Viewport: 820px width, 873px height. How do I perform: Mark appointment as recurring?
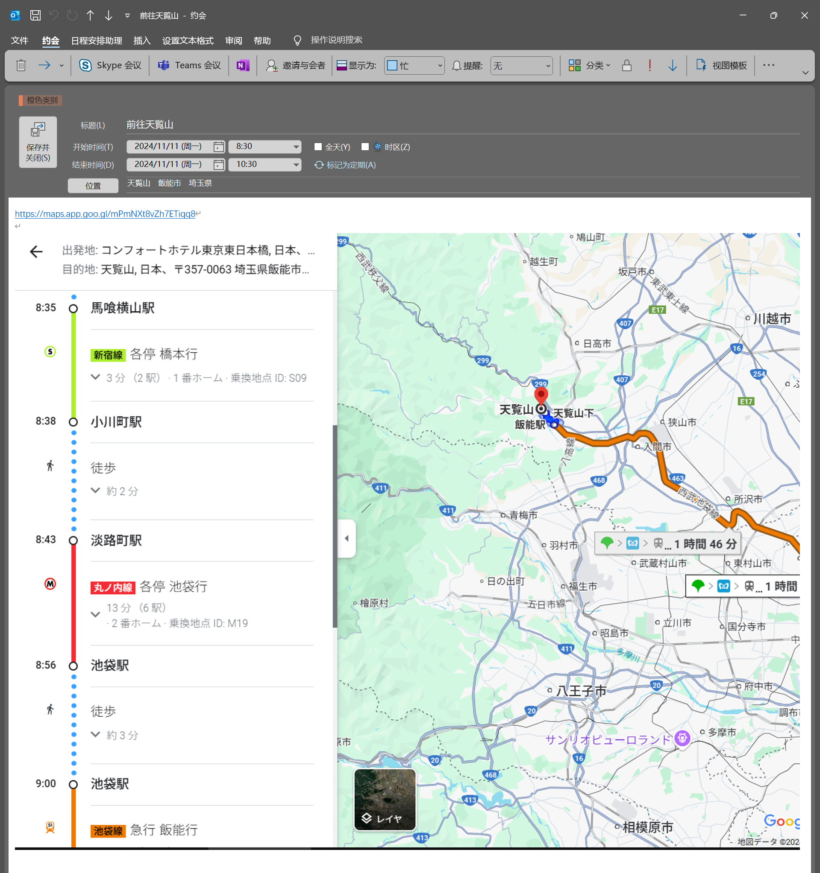(x=345, y=165)
